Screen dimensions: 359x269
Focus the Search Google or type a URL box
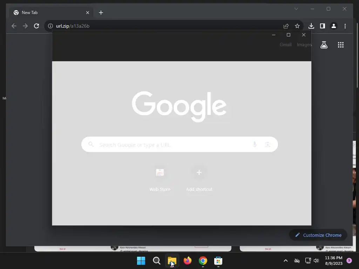click(x=180, y=144)
